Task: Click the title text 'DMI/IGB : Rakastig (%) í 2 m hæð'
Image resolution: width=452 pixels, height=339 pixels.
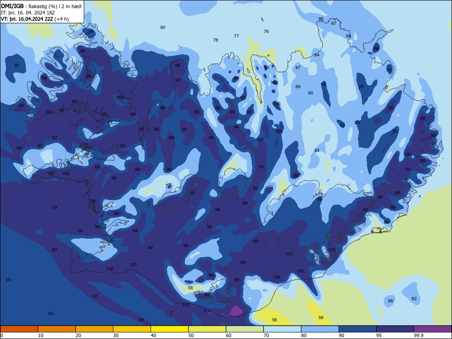Action: pos(41,6)
